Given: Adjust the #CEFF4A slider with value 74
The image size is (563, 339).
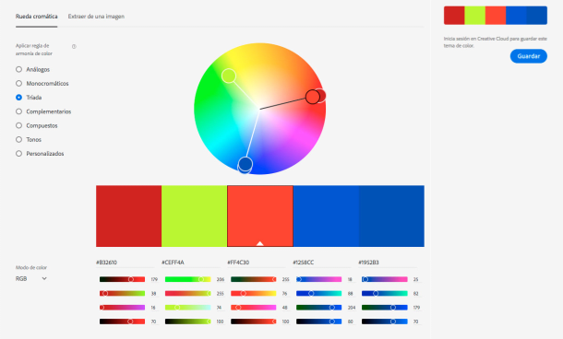Looking at the screenshot, I should tap(187, 308).
